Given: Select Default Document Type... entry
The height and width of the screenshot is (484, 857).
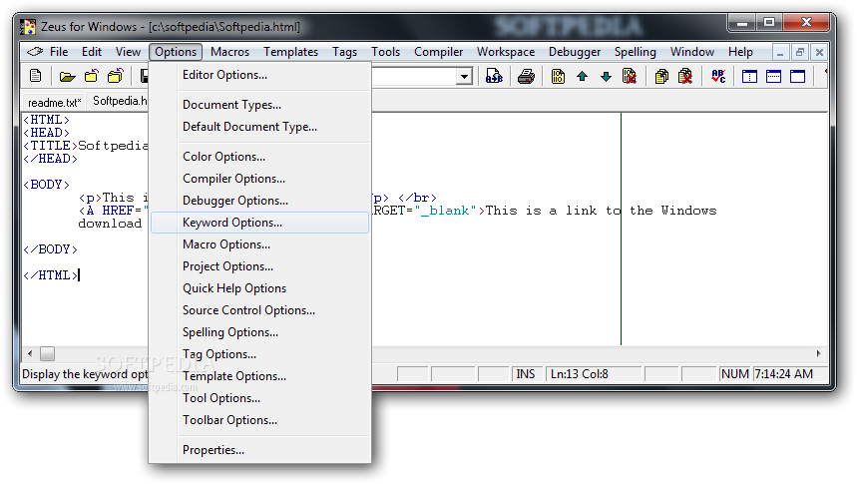Looking at the screenshot, I should [260, 127].
